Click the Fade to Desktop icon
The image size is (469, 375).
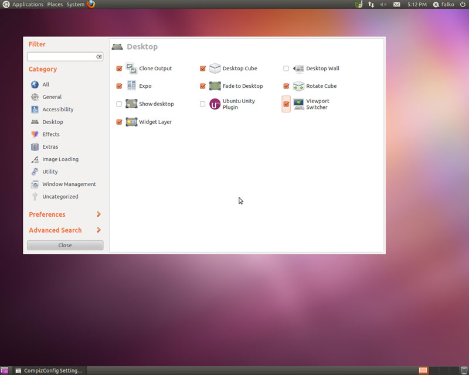[x=215, y=86]
